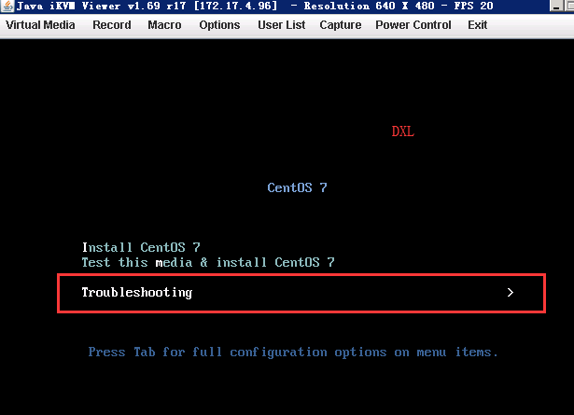
Task: Select Test this media & install CentOS 7
Action: point(208,262)
